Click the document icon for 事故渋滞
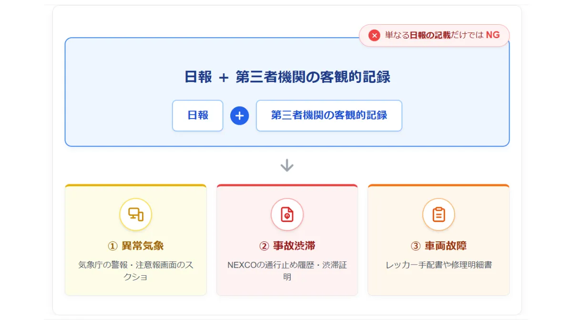 tap(287, 214)
